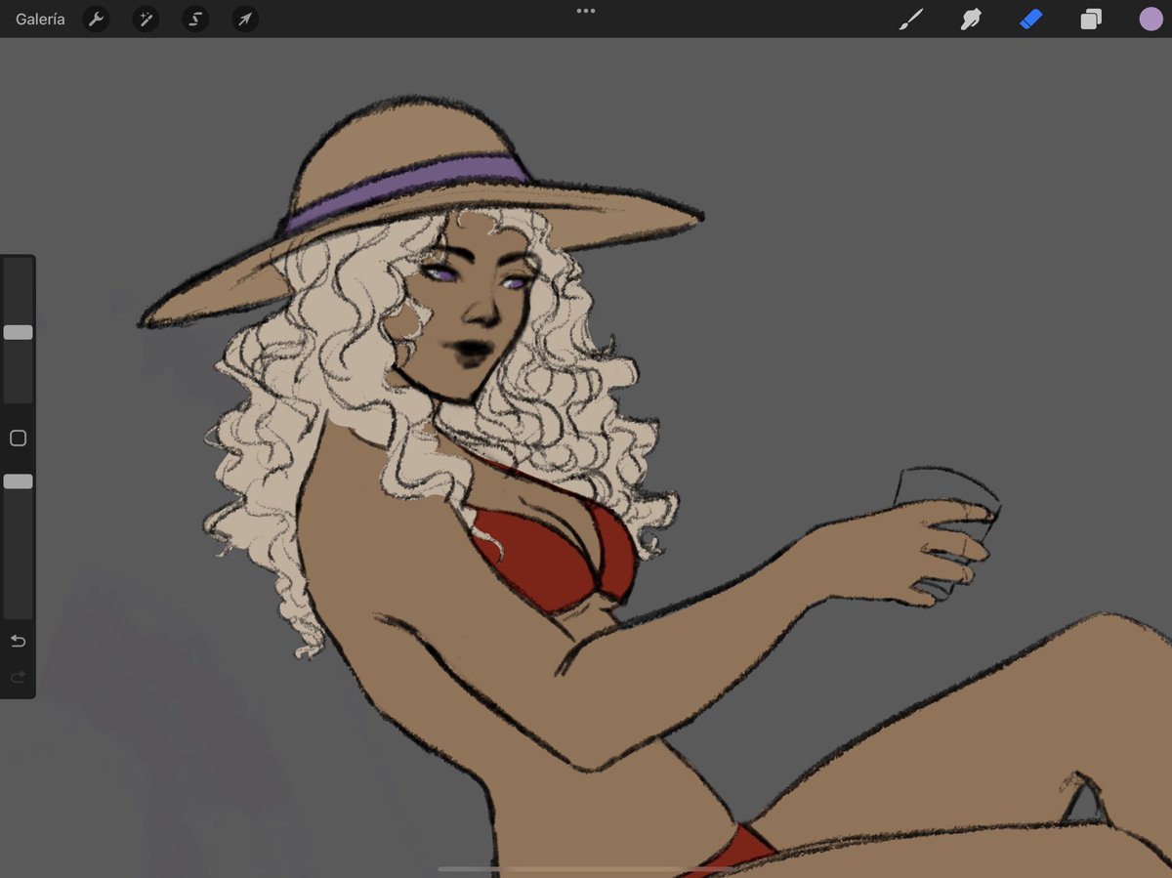Tap the three-dot menu at the top center
Screen dimensions: 1172x878
586,11
